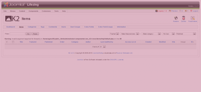Sort table by Order column

point(62,42)
